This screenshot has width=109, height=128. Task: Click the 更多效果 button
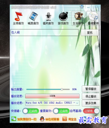[91, 103]
